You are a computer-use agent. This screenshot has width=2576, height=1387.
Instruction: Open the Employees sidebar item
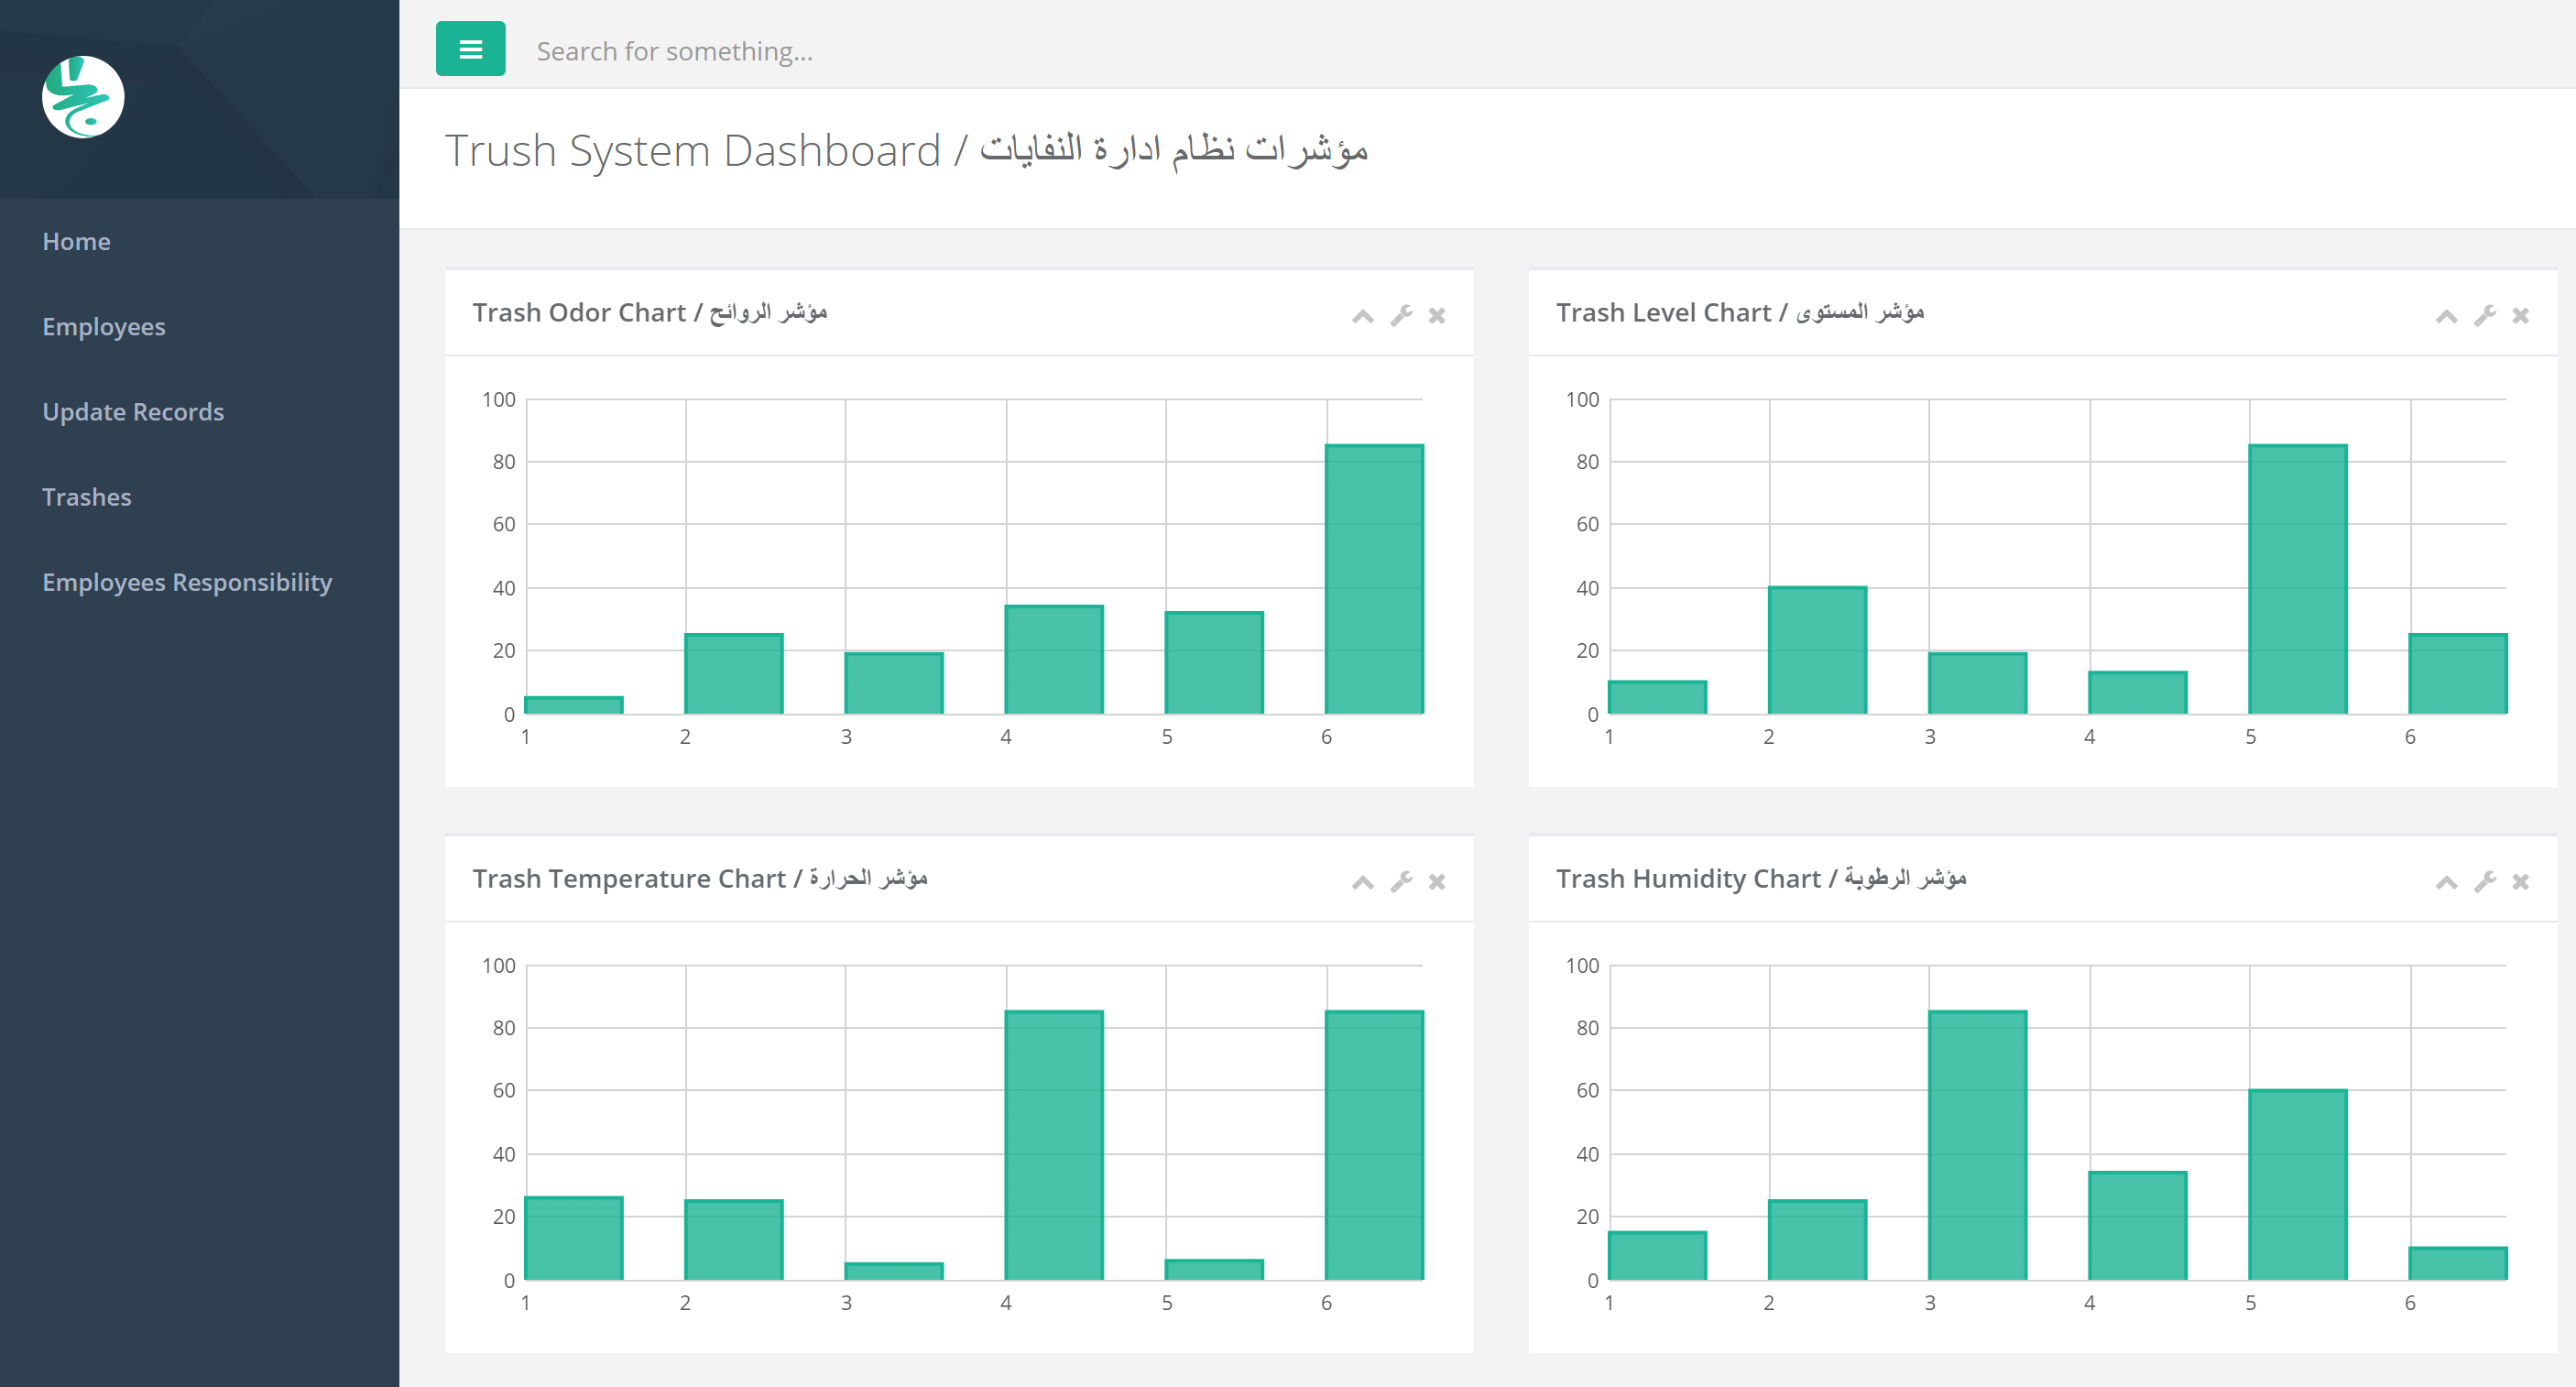[x=104, y=327]
